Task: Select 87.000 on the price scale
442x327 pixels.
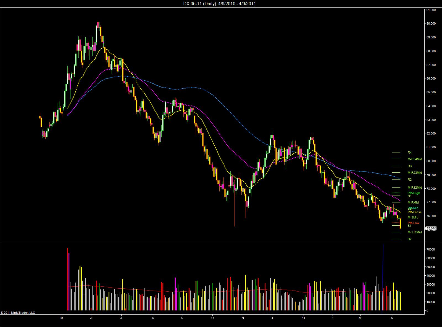Action: (x=431, y=65)
